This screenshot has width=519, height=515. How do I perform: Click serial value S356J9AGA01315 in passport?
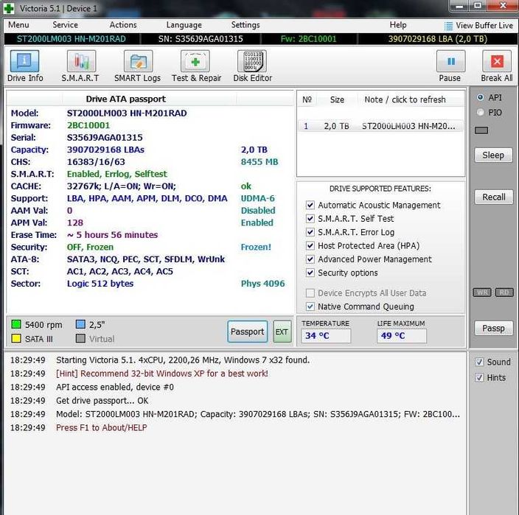click(x=105, y=138)
